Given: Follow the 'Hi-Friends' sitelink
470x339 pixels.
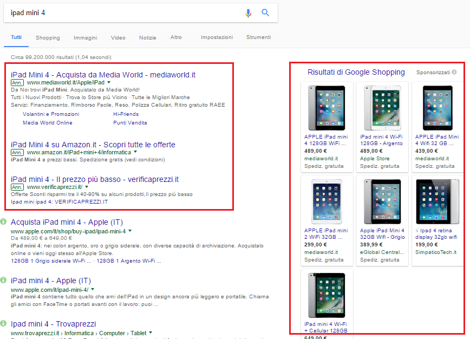Looking at the screenshot, I should 126,114.
